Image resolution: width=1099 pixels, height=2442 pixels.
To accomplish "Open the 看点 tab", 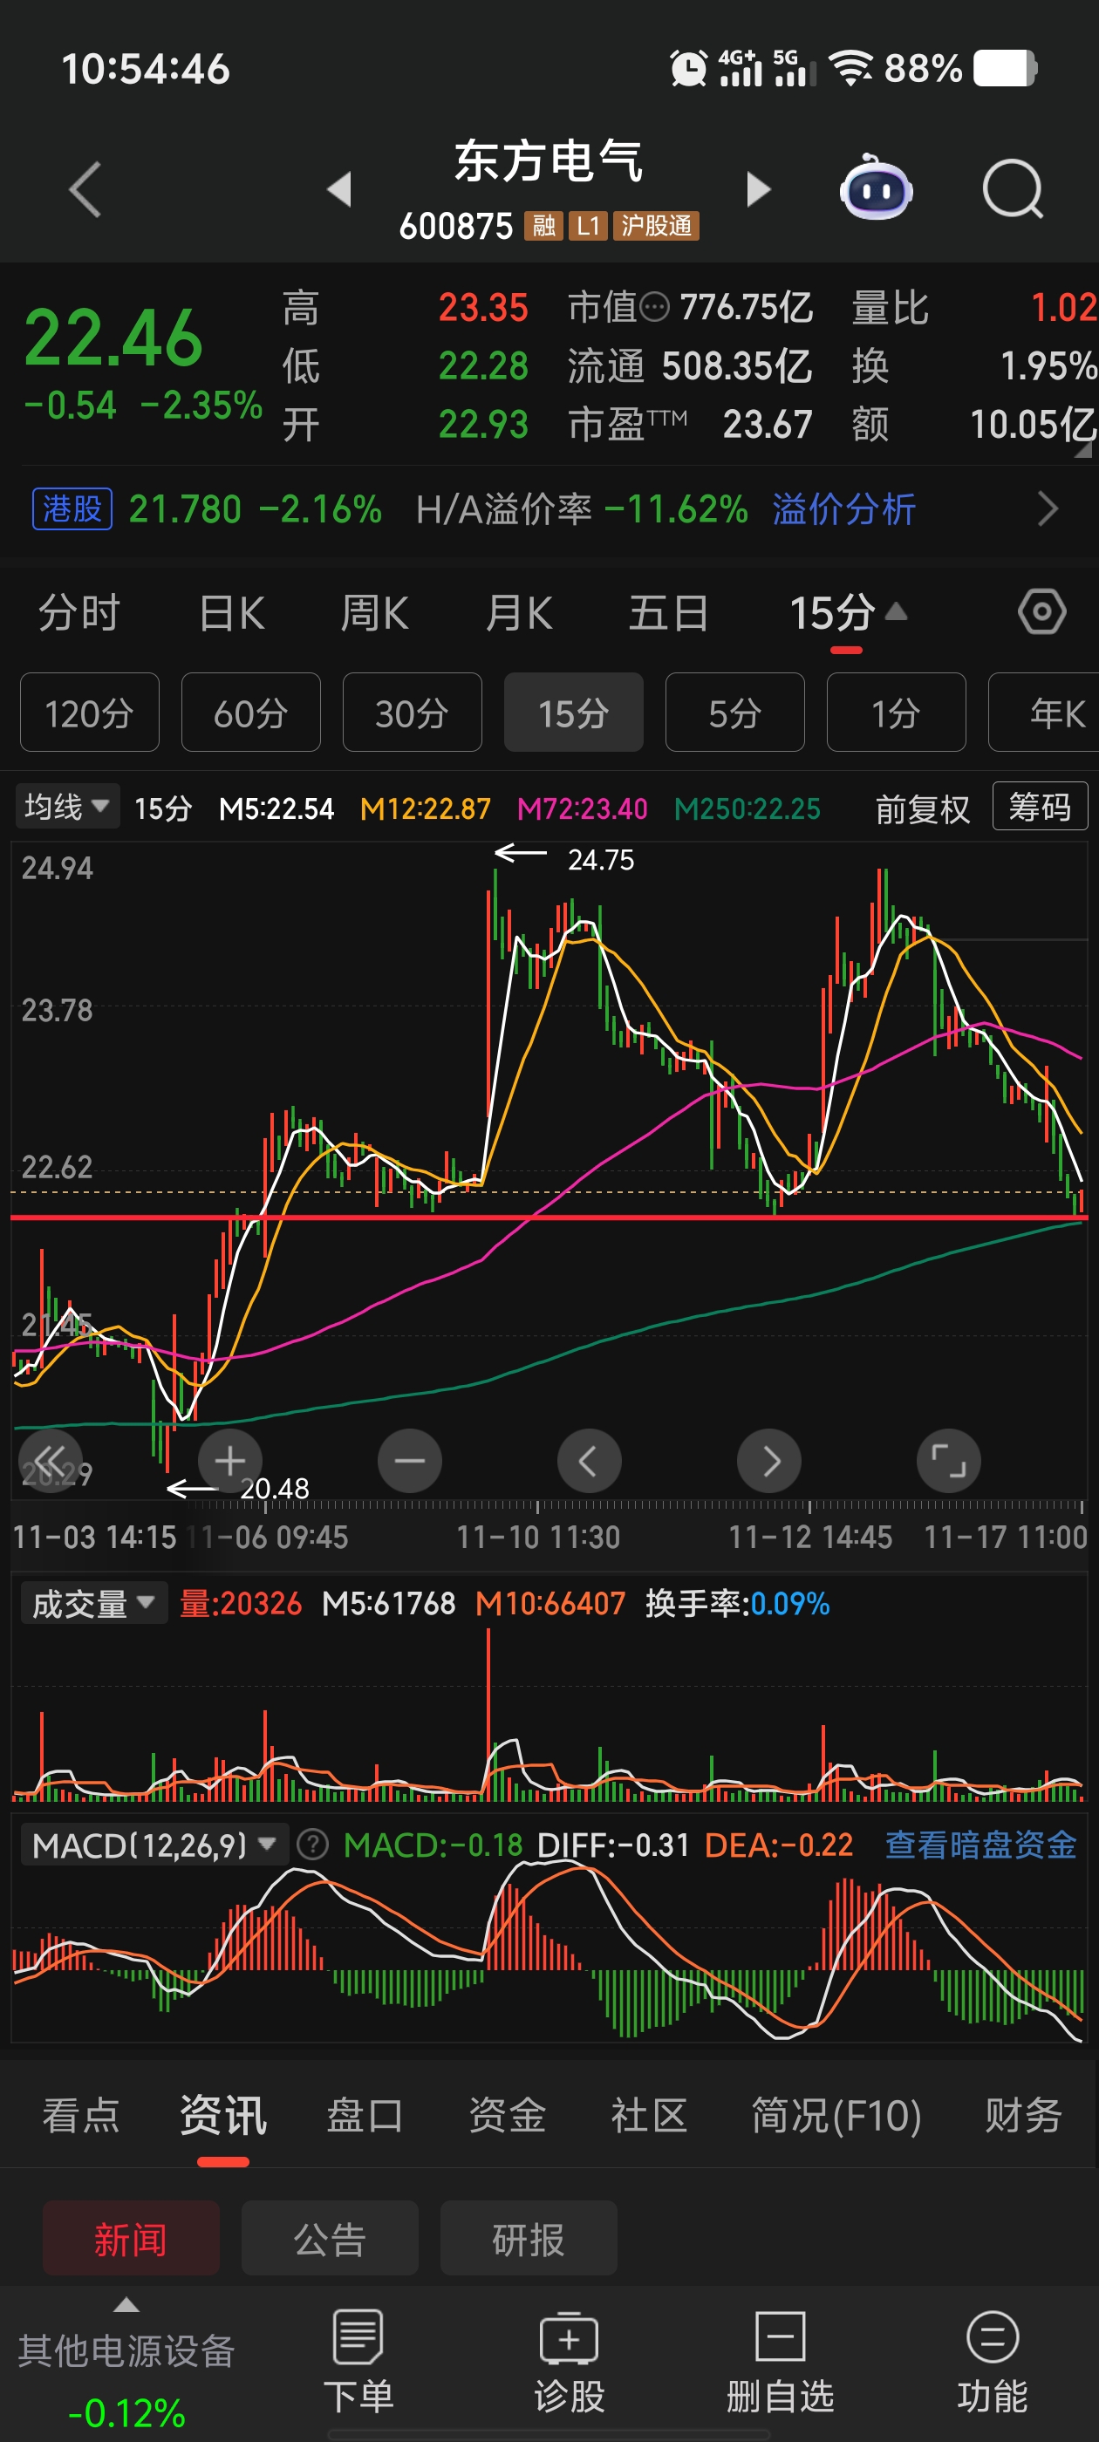I will click(80, 2115).
